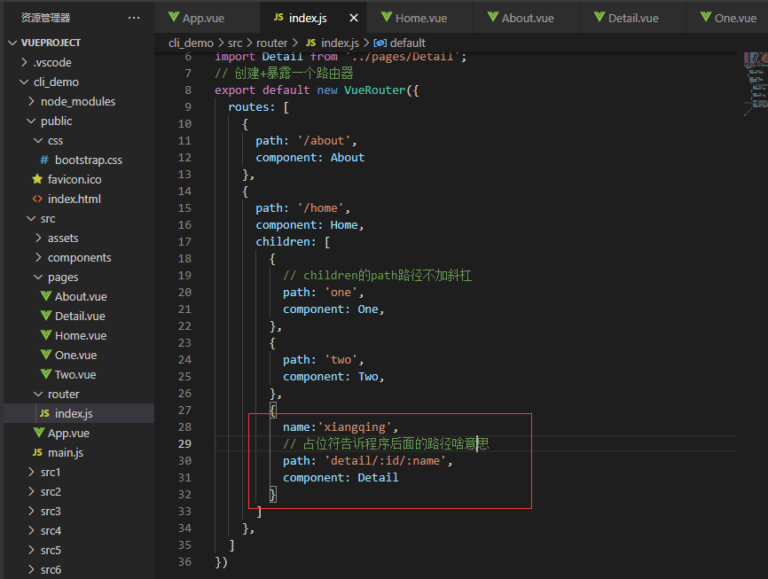Expand the src5 folder chevron
The height and width of the screenshot is (579, 768).
click(x=32, y=551)
